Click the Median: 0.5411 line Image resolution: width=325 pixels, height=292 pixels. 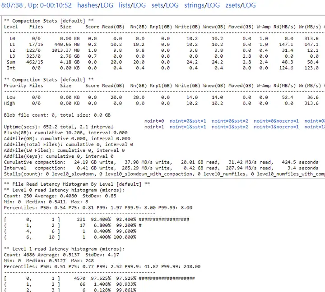46,202
